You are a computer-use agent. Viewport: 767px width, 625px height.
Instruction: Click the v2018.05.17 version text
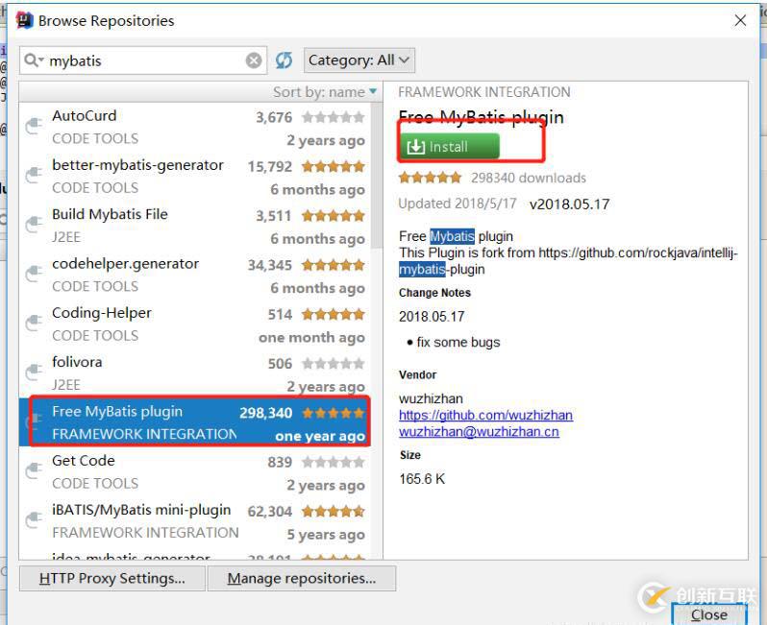coord(569,204)
